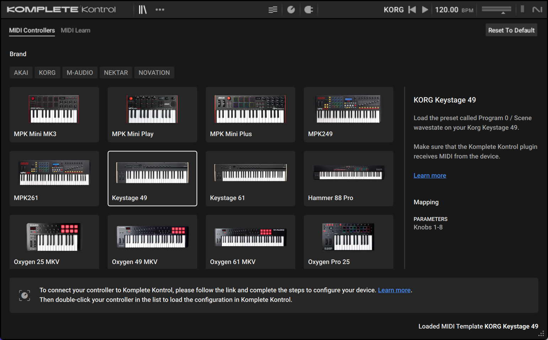The image size is (548, 340).
Task: Open Learn more link in connection info banner
Action: [394, 290]
